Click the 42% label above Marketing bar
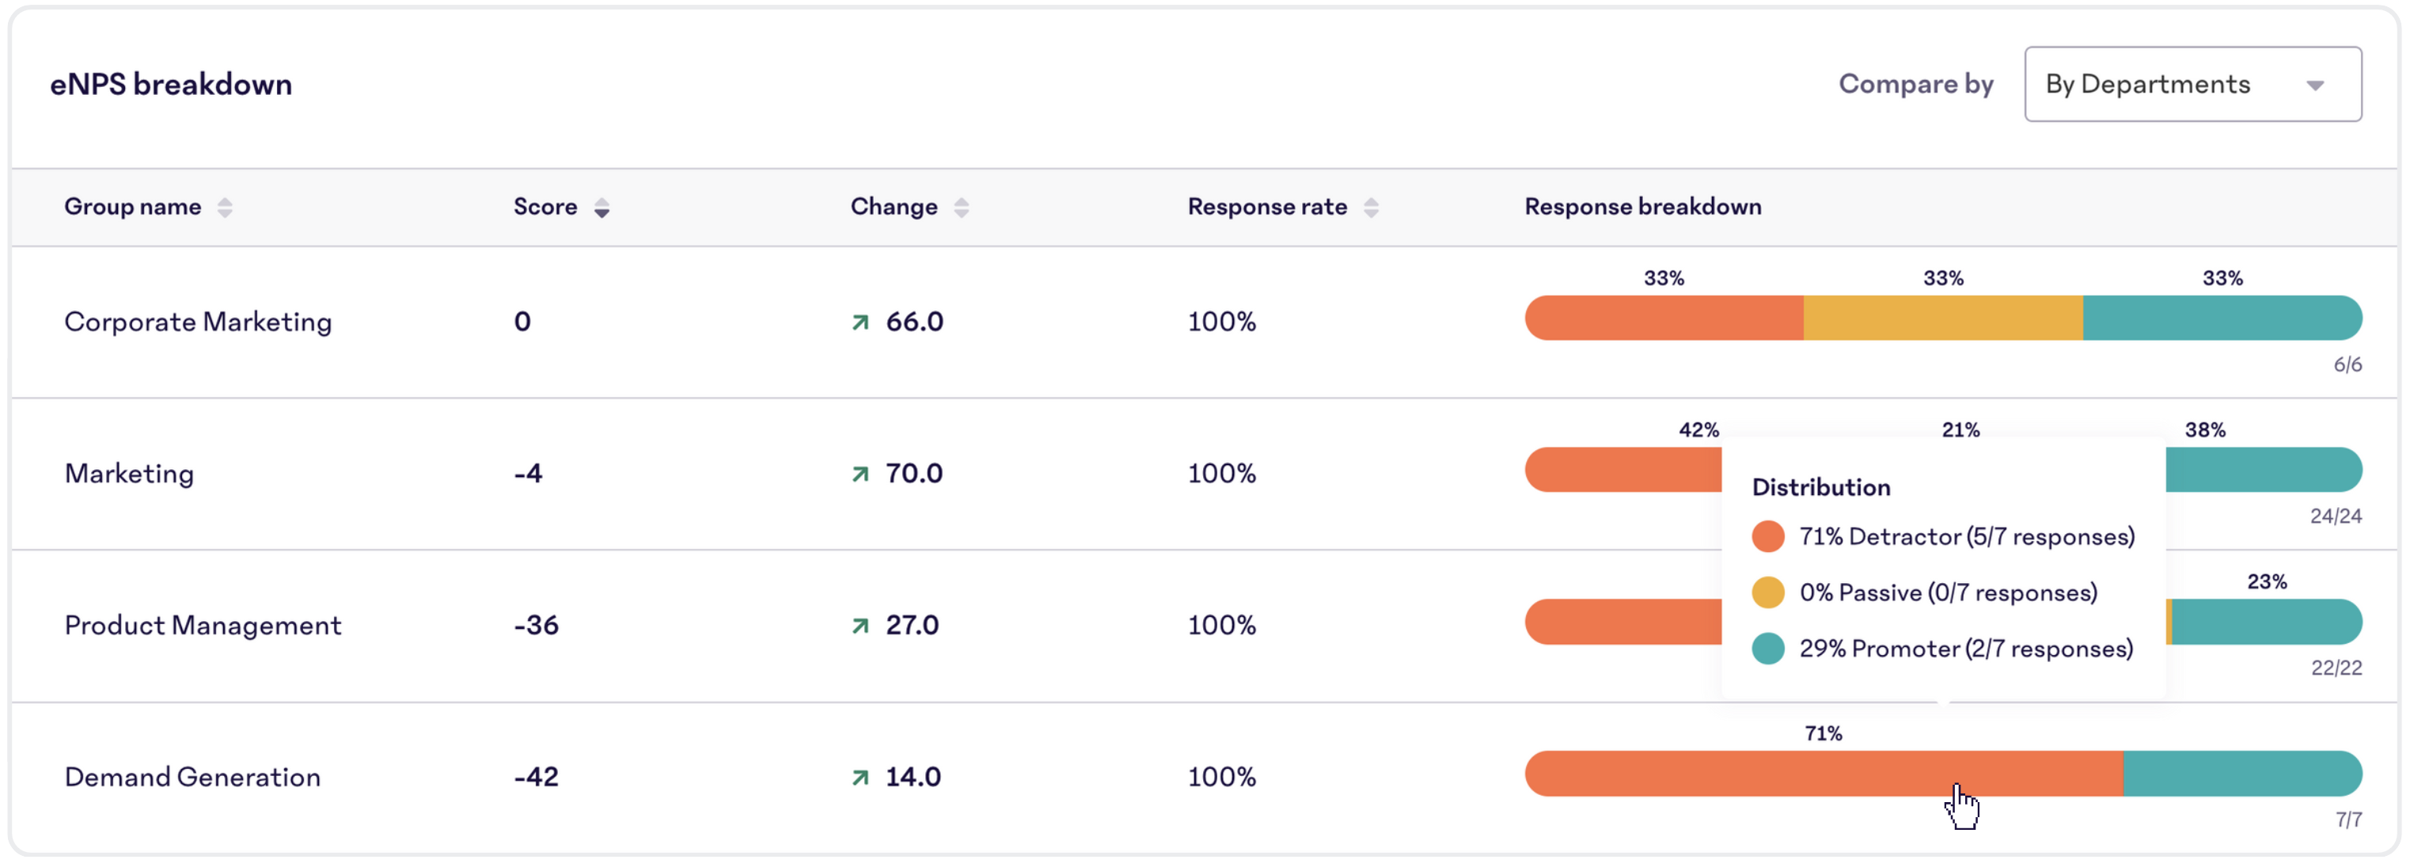 coord(1698,430)
